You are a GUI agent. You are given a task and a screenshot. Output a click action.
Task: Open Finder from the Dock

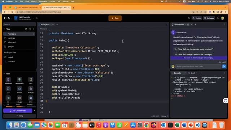[x=10, y=125]
